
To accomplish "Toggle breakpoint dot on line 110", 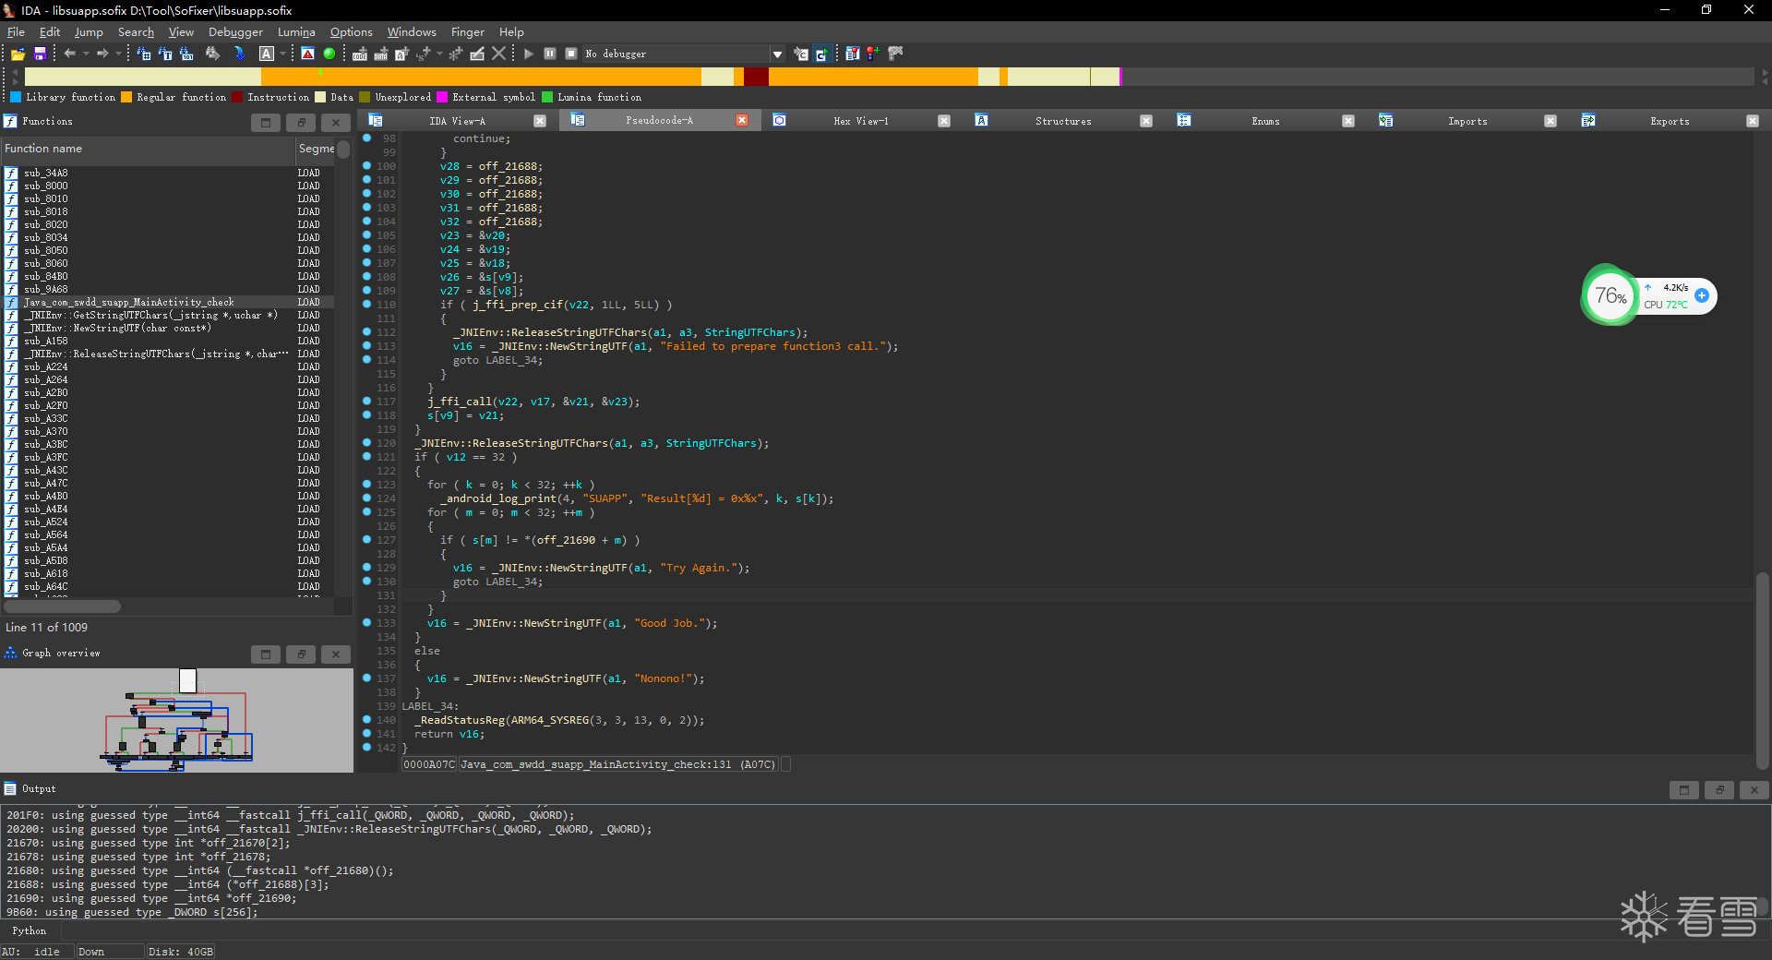I will (367, 305).
